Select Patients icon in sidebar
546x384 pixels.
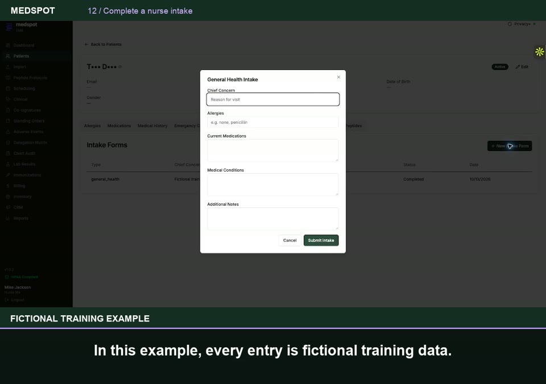pyautogui.click(x=8, y=56)
